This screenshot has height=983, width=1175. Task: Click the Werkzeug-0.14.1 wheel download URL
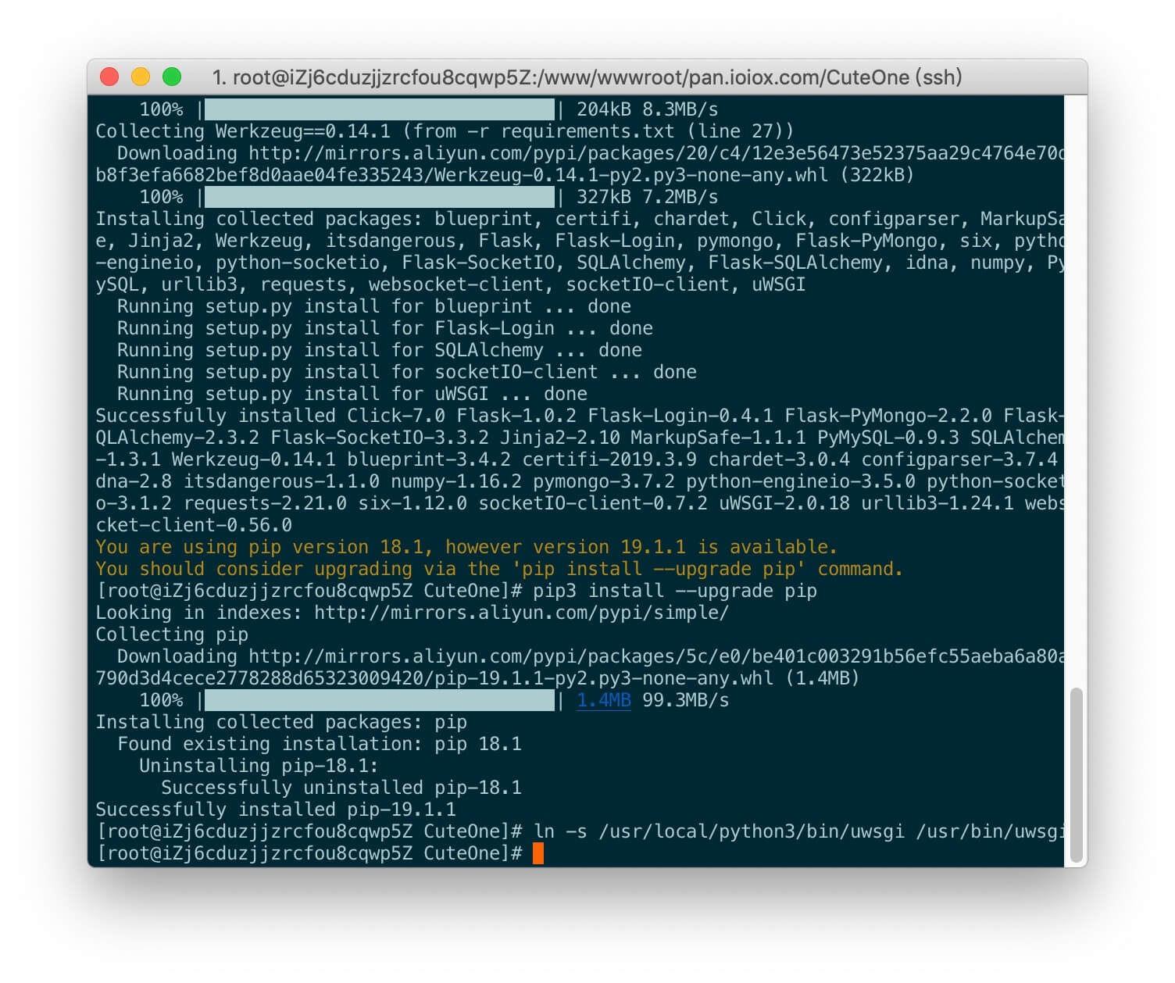578,164
